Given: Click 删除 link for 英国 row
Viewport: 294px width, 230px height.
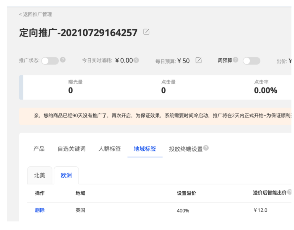Looking at the screenshot, I should 40,210.
